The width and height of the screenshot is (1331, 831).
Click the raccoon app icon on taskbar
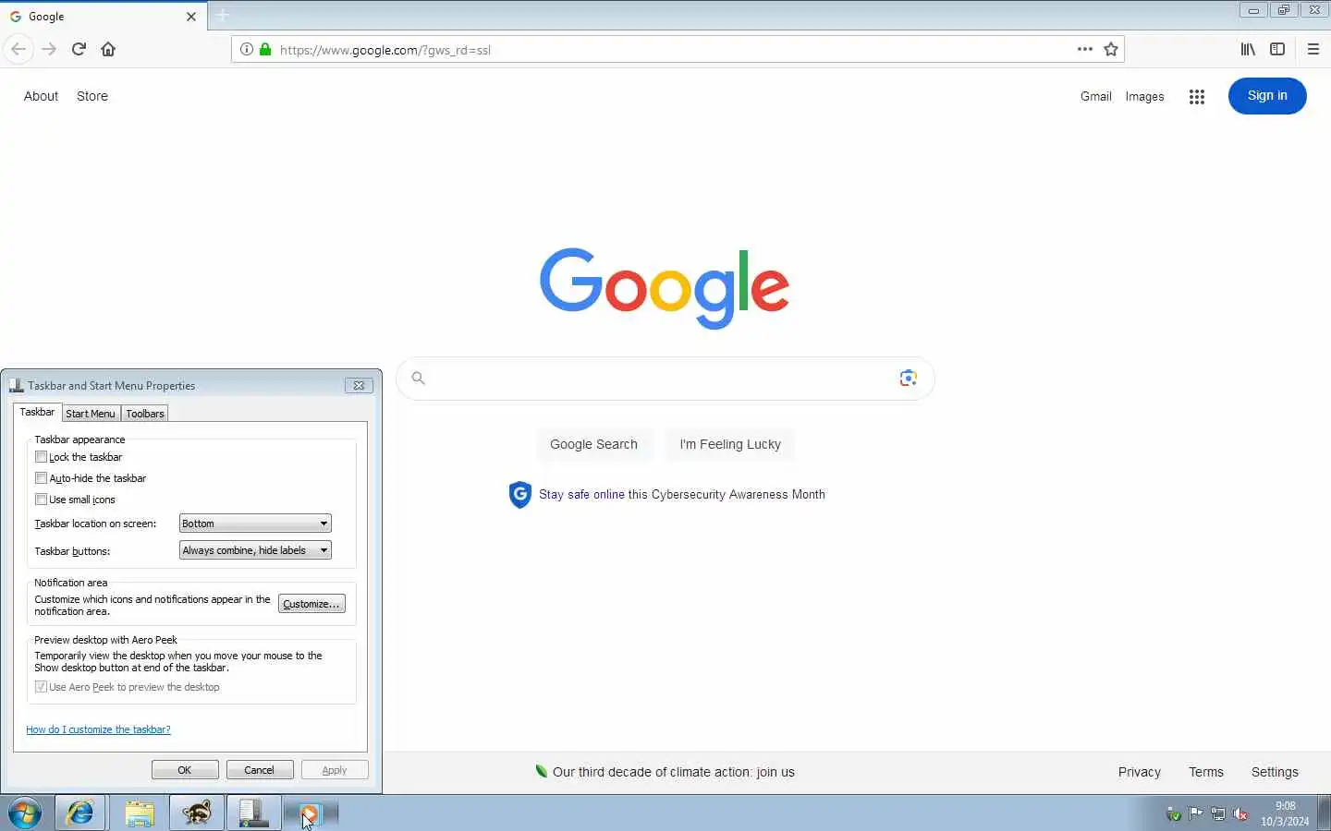197,813
